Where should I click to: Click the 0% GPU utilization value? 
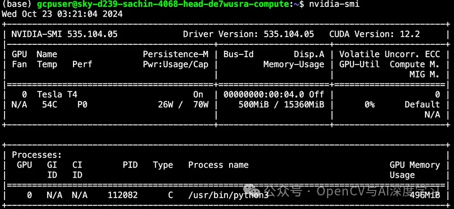coord(370,104)
